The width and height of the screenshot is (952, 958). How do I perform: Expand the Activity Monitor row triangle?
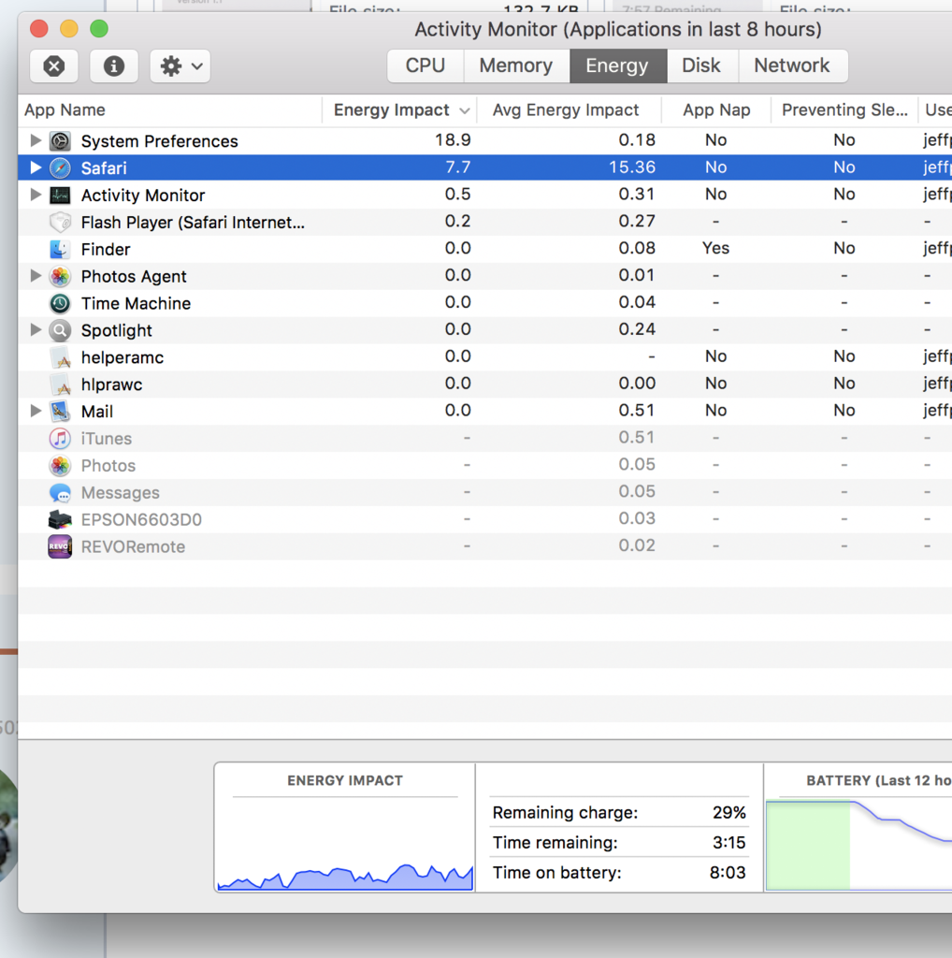36,195
